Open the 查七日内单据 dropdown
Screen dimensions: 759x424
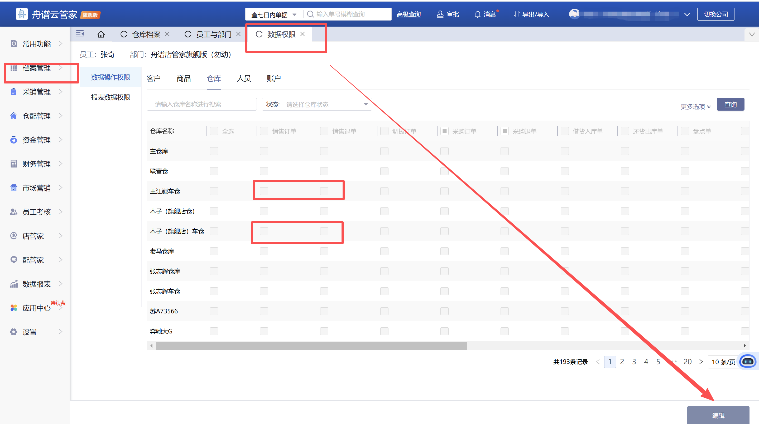(x=274, y=14)
